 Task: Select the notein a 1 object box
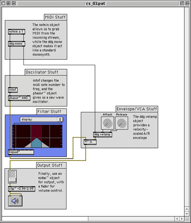(17, 32)
